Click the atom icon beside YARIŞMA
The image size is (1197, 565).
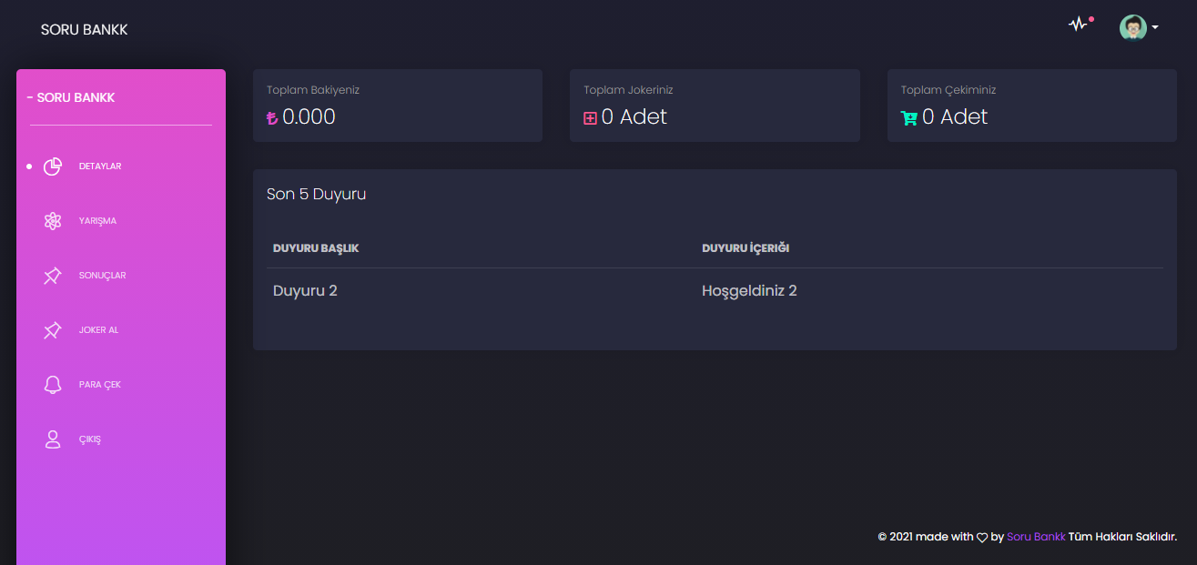click(x=53, y=221)
